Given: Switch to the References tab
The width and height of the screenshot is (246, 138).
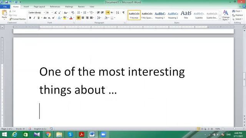Looking at the screenshot, I should click(55, 7).
